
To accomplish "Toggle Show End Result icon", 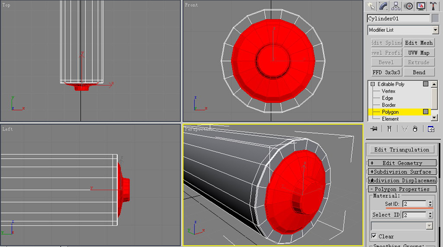I will pyautogui.click(x=389, y=129).
